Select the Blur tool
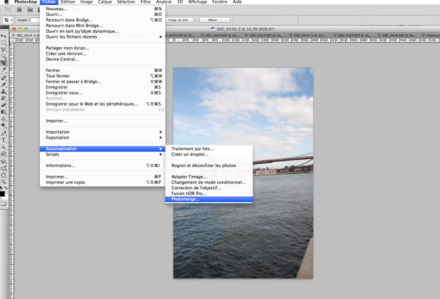This screenshot has width=440, height=299. tap(3, 118)
